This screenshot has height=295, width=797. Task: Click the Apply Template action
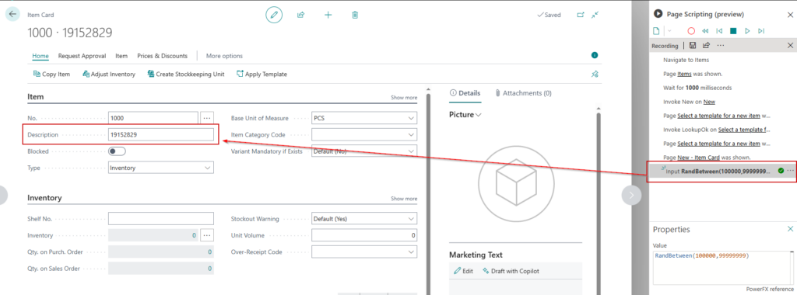[x=262, y=74]
